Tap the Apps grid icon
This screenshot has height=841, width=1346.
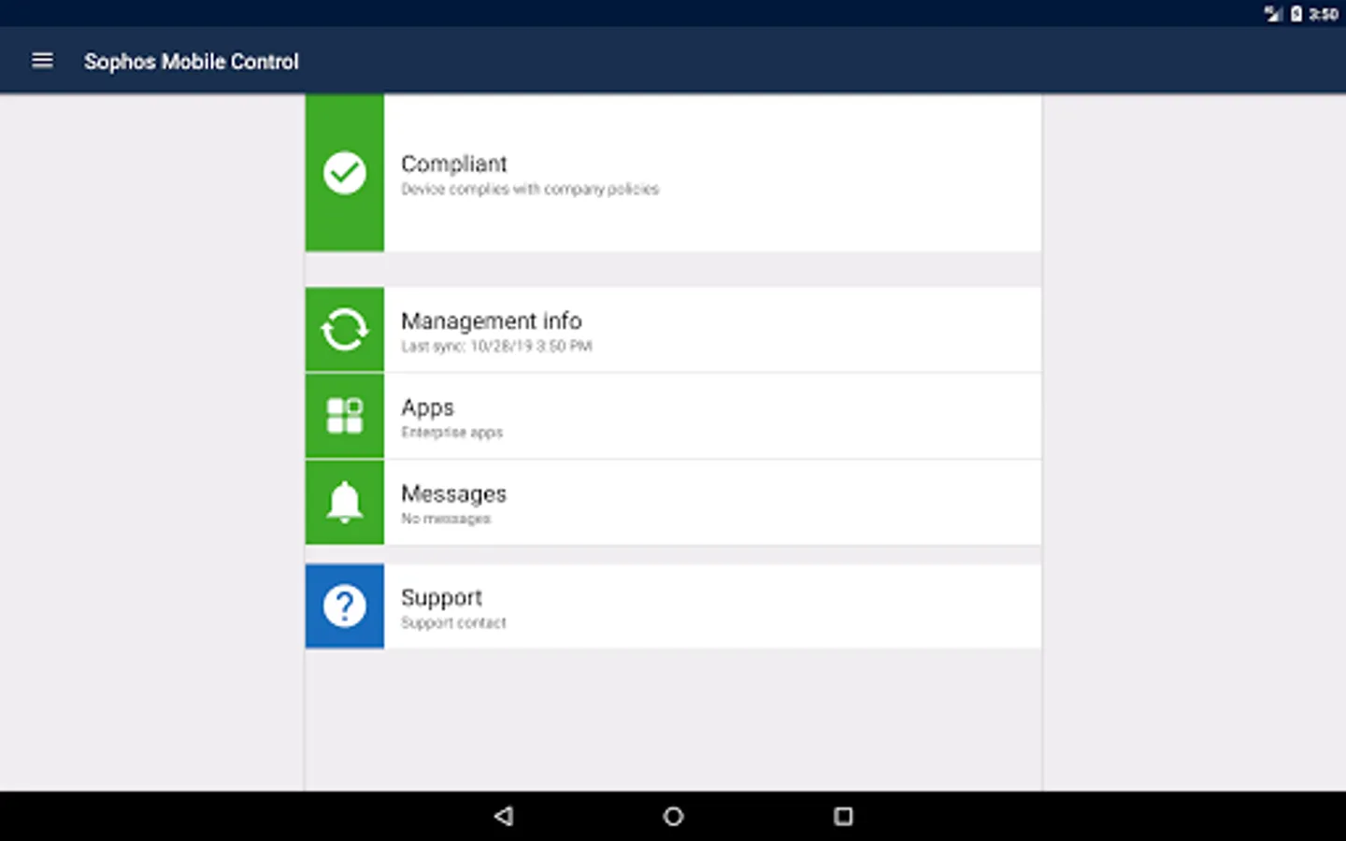(x=344, y=416)
